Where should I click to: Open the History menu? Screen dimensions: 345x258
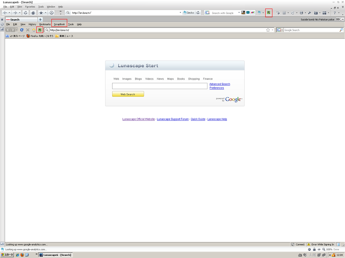tap(32, 24)
